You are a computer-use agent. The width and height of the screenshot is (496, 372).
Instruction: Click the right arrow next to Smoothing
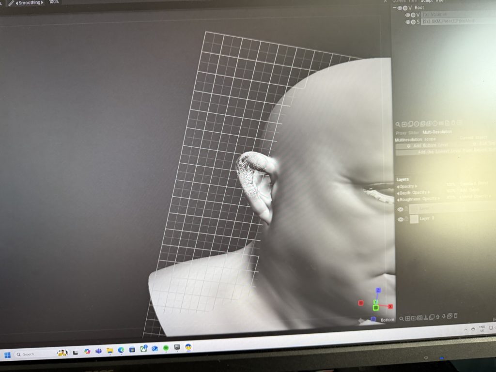click(42, 2)
